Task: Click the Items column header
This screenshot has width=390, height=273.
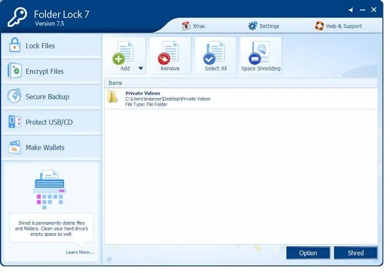Action: (x=241, y=83)
